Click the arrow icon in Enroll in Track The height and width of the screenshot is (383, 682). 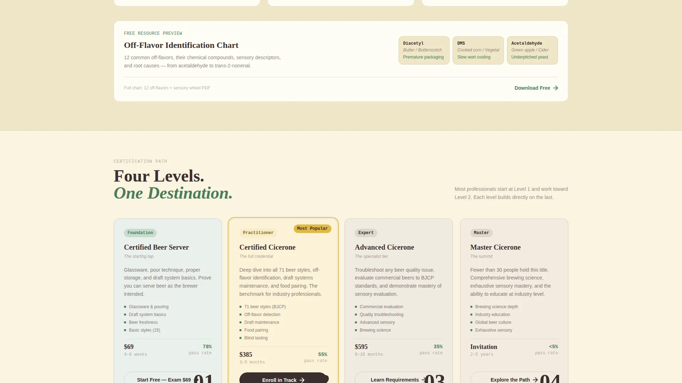click(x=302, y=380)
